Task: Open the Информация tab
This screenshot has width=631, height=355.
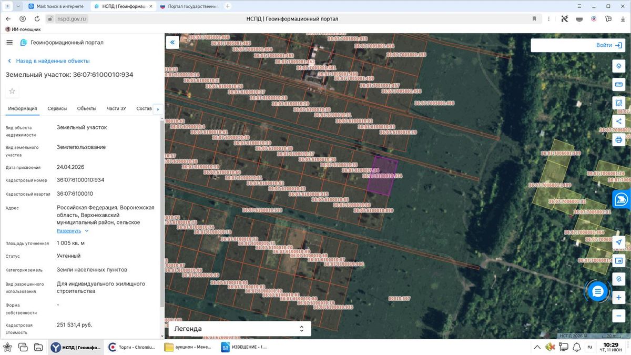Action: point(23,108)
